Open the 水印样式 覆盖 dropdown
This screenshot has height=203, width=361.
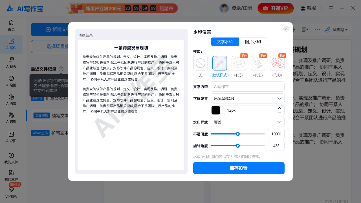(248, 122)
